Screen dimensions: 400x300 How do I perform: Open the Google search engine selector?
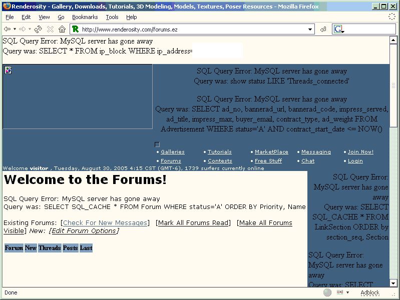click(x=339, y=29)
